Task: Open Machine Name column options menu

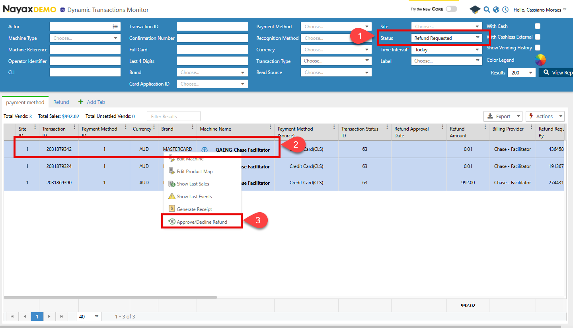Action: click(270, 127)
